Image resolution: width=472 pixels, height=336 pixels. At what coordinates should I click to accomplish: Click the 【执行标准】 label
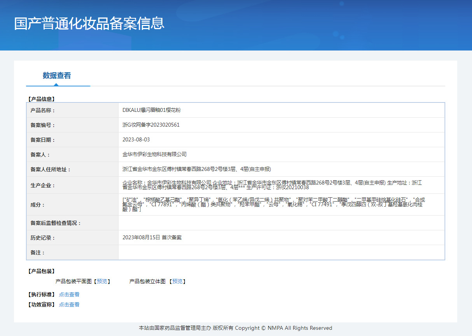41,294
